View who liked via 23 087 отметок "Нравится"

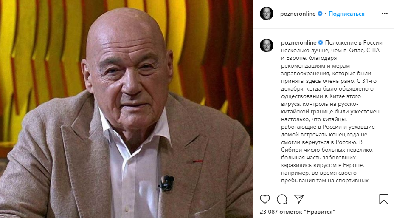[298, 212]
